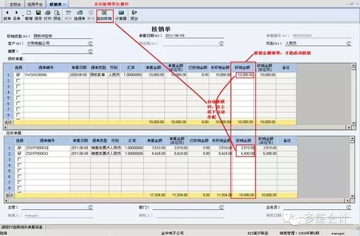Save the document with 保存 icon
Viewport: 360px width, 236px height.
(38, 15)
